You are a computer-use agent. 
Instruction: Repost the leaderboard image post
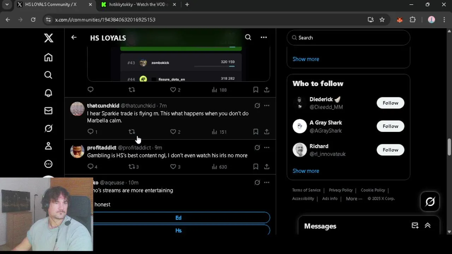click(132, 90)
